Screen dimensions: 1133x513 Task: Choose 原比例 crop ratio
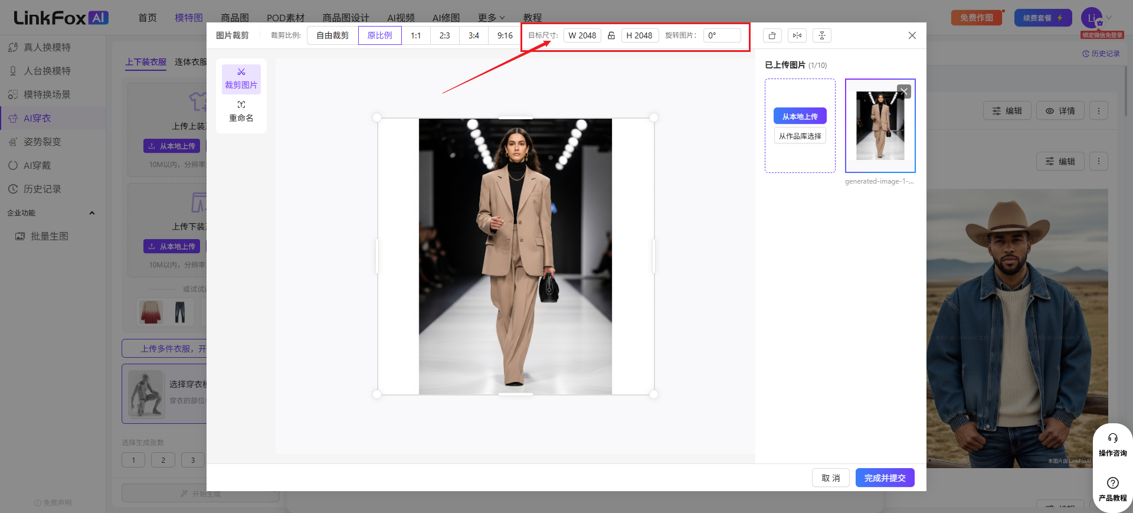[x=379, y=35]
